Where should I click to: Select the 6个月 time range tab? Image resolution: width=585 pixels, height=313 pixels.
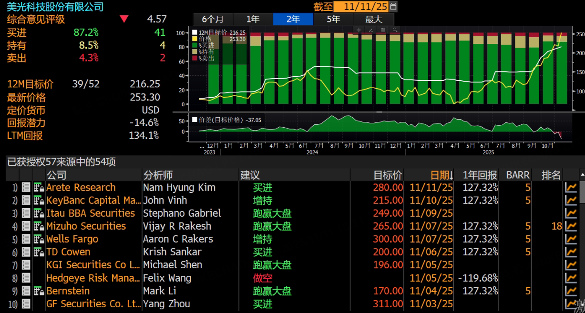[x=213, y=20]
